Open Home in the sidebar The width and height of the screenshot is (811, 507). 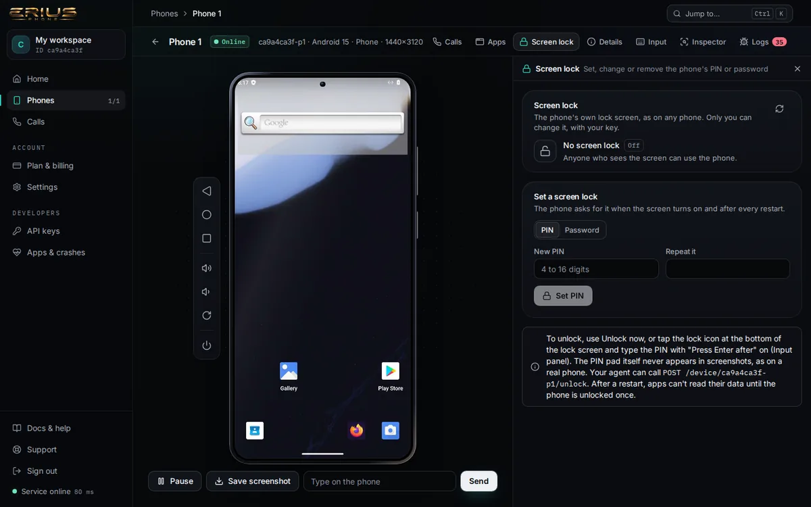66,79
